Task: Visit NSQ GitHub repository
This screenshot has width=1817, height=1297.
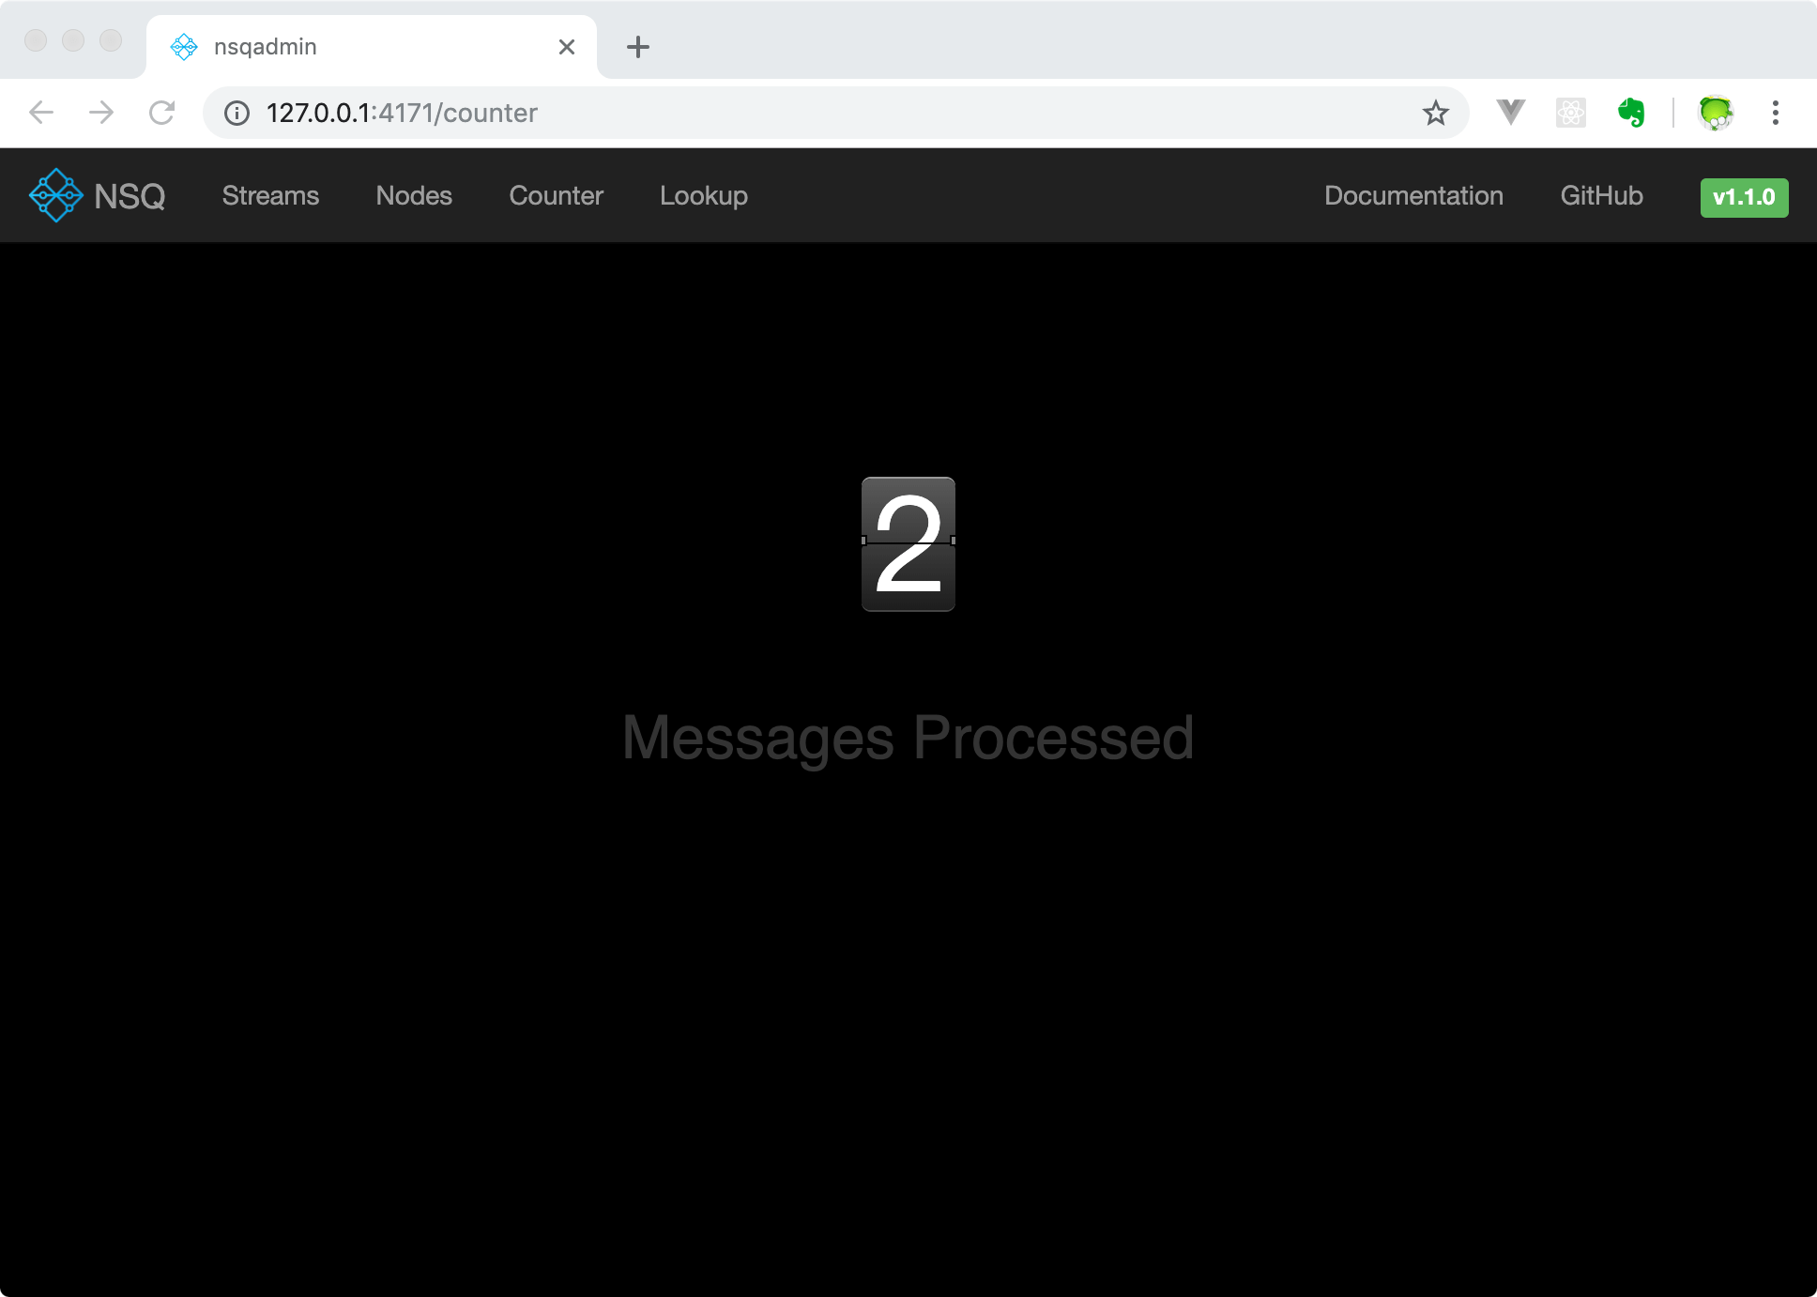Action: 1602,195
